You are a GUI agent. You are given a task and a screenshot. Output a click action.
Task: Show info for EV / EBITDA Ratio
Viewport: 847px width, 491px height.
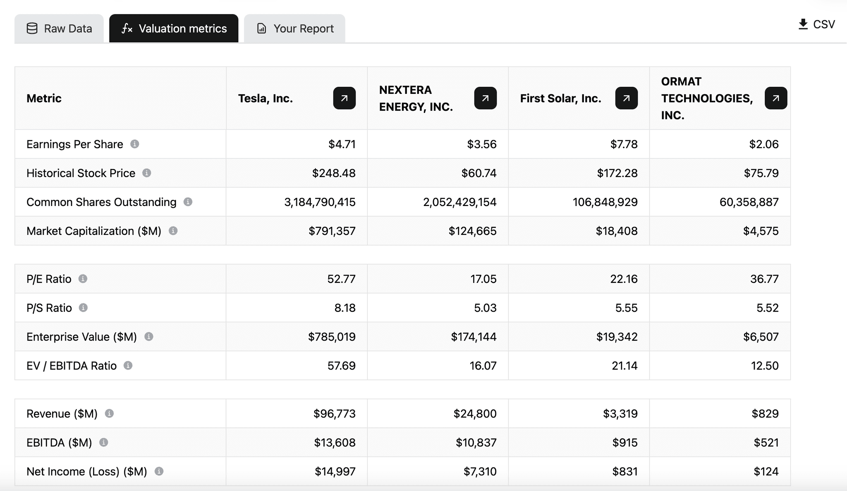point(128,366)
